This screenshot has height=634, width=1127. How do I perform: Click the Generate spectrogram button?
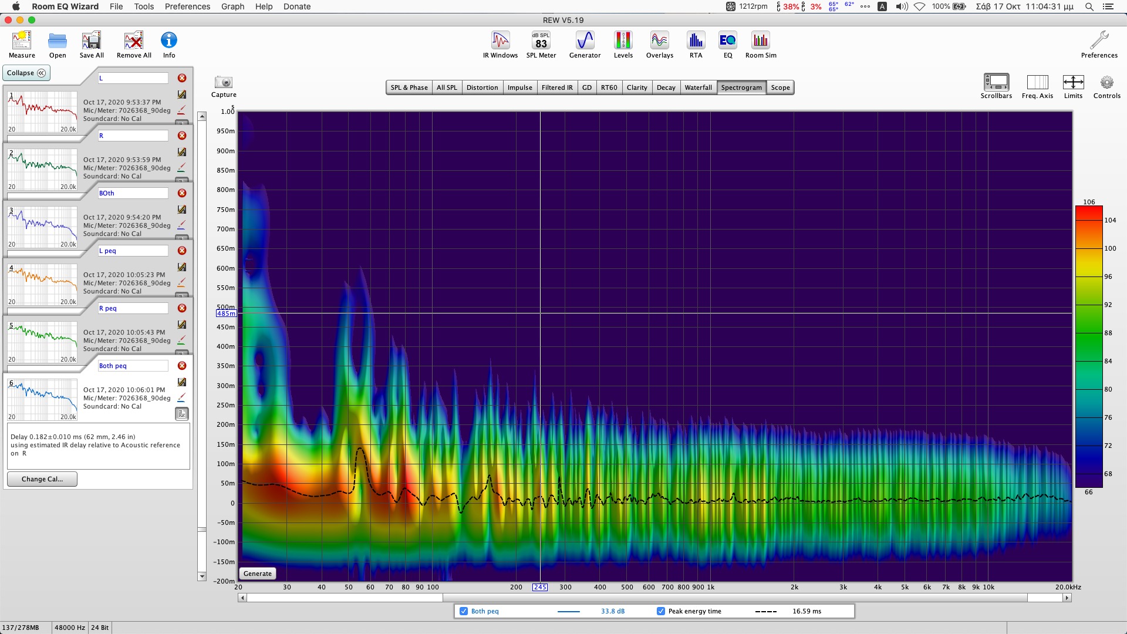[258, 574]
